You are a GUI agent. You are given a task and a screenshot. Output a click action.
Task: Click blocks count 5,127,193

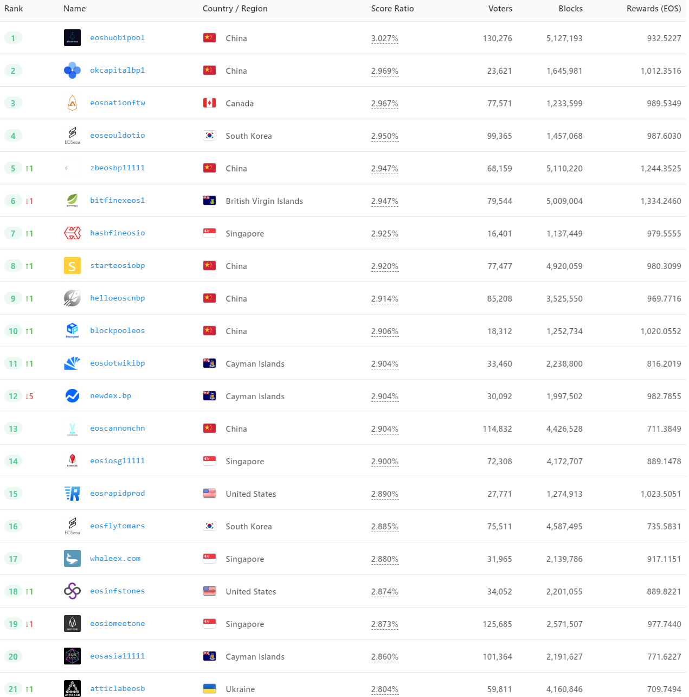[564, 39]
